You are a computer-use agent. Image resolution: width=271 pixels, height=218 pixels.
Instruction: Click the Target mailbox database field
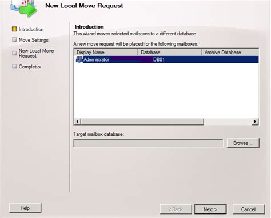pos(148,143)
